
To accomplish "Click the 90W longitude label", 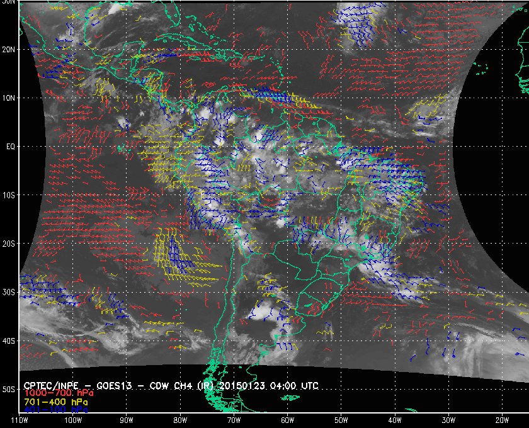I will point(127,420).
